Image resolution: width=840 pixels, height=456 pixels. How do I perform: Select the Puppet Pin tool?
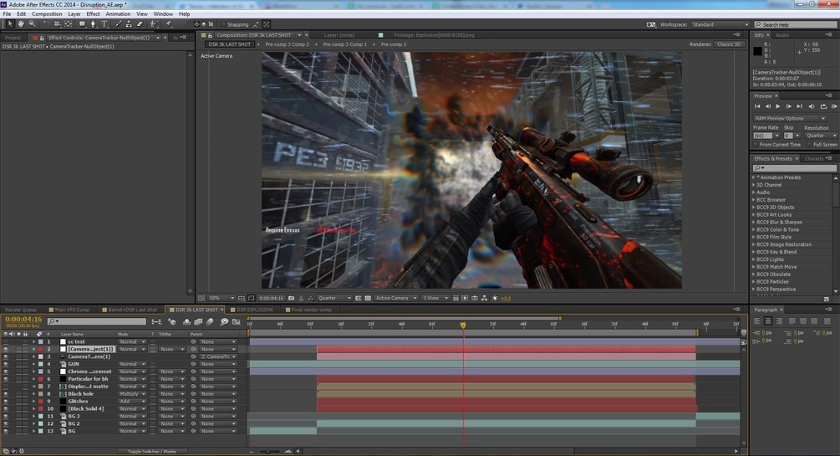point(169,24)
